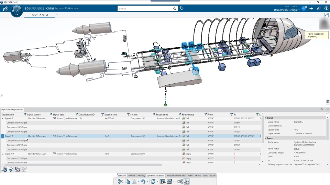
Task: Click in the Search input field
Action: [145, 9]
